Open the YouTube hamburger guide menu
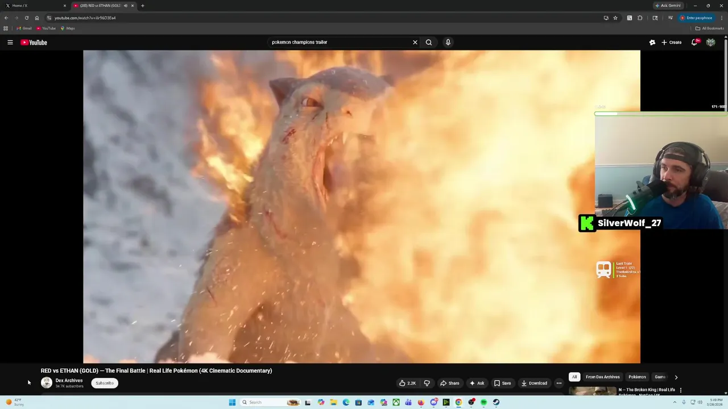This screenshot has width=728, height=409. [10, 42]
